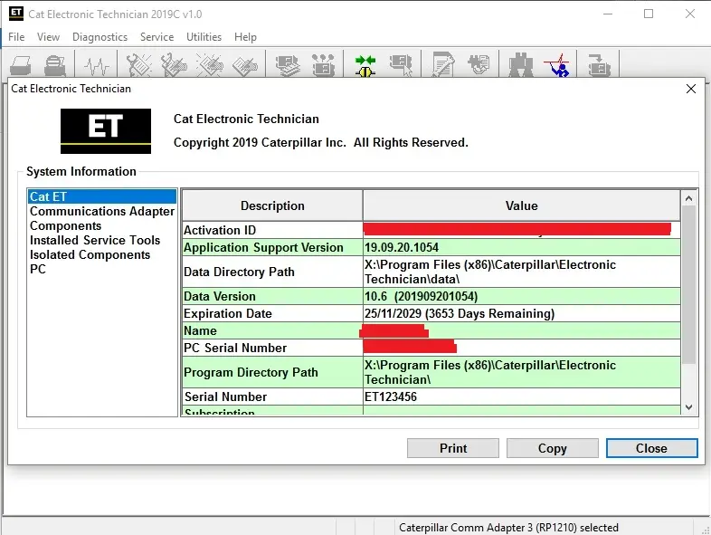Image resolution: width=711 pixels, height=535 pixels.
Task: Open the View menu
Action: [48, 37]
